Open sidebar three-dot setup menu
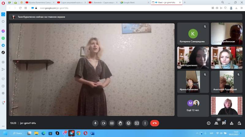This screenshot has width=245, height=137. pos(3,126)
